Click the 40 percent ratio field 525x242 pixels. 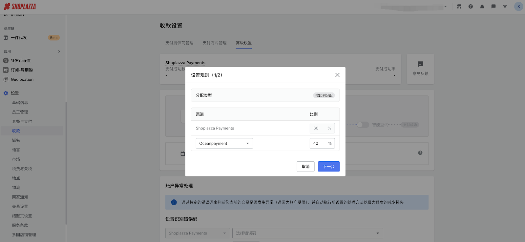click(x=322, y=143)
